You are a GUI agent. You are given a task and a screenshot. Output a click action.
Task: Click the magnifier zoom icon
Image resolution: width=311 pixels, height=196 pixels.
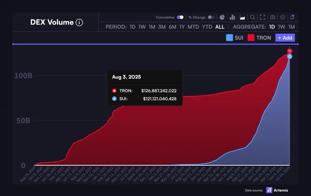click(x=252, y=17)
